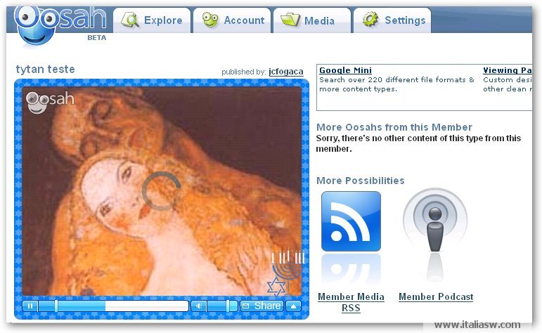Click the Account smiley face icon

210,20
